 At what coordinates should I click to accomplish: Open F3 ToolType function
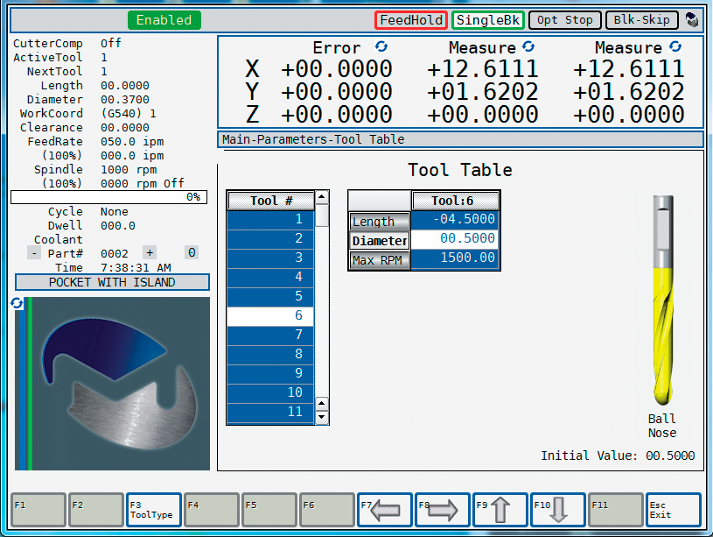point(153,510)
